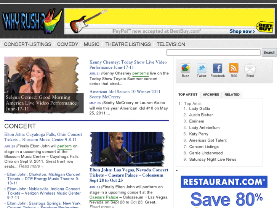Switch to the ARCHIVES tab
Viewport: 277px width, 208px height.
[211, 95]
